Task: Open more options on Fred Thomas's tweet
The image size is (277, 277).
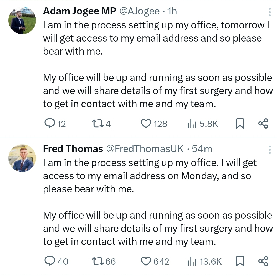Action: [x=270, y=150]
